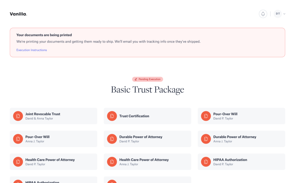Open the Execution Instructions link
295x183 pixels.
click(31, 50)
